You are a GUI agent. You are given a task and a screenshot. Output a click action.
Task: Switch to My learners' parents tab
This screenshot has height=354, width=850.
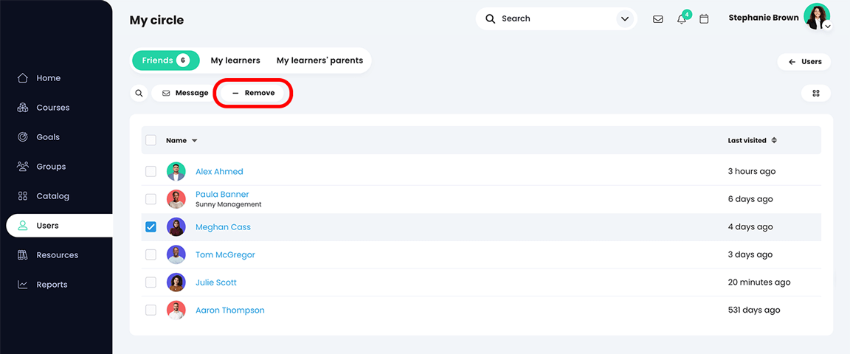pos(319,60)
